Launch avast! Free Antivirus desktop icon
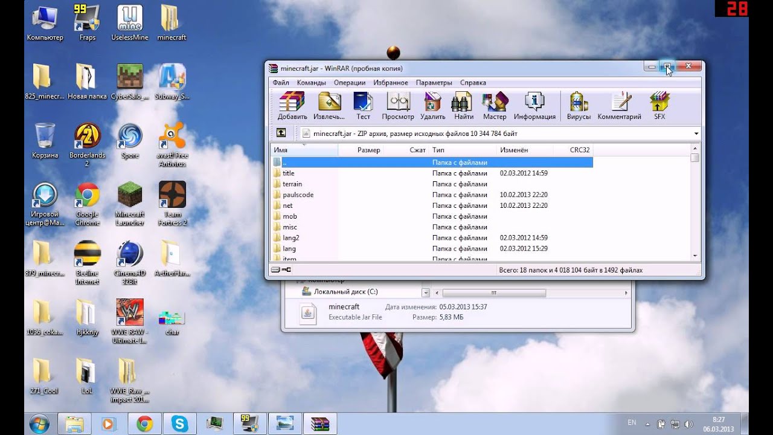 [172, 145]
